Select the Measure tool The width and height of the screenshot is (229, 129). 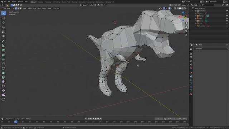pyautogui.click(x=3, y=46)
